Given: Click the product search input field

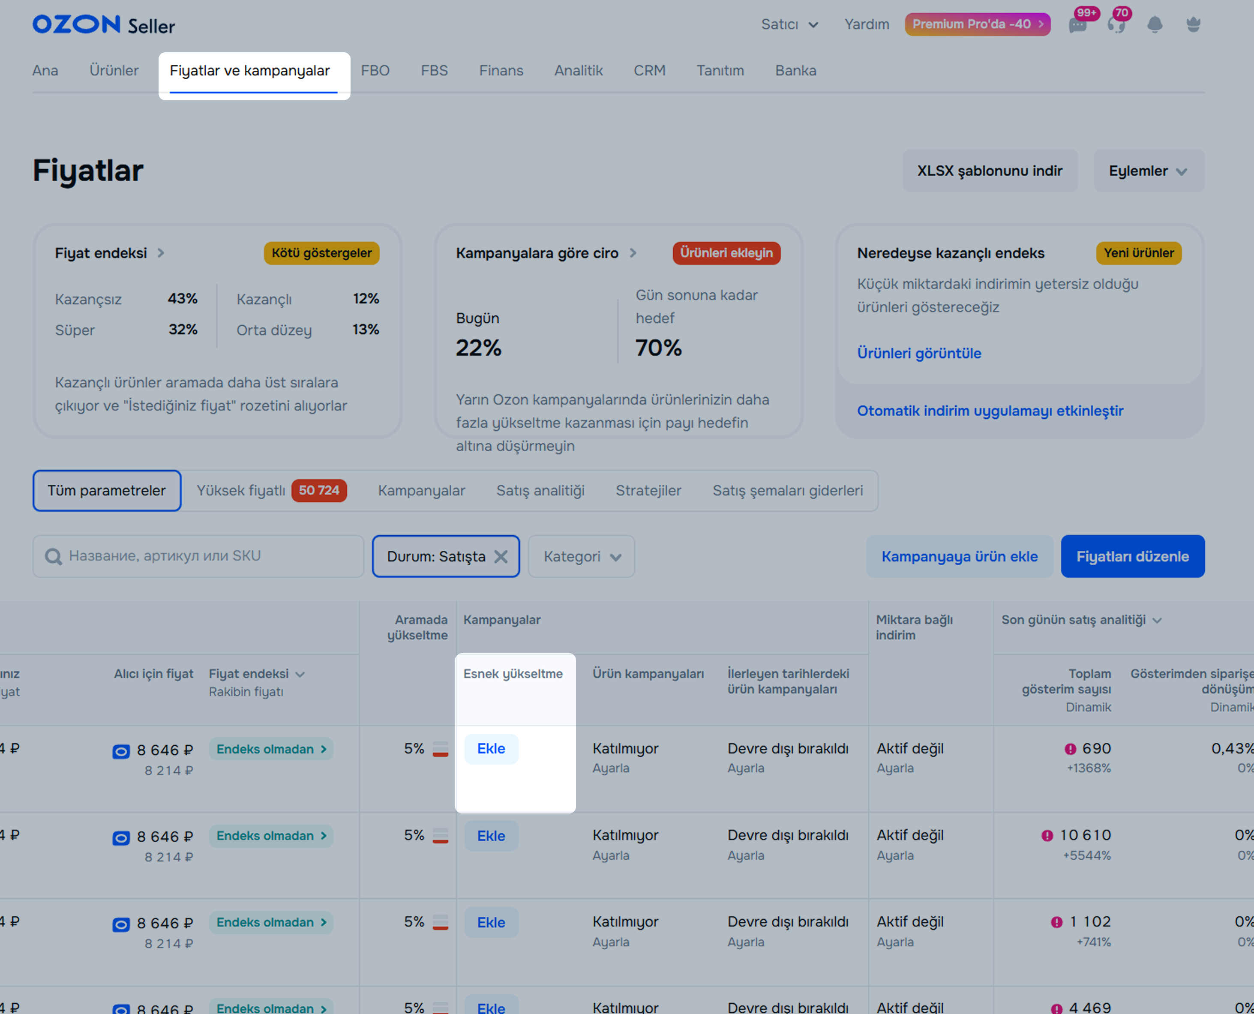Looking at the screenshot, I should [x=198, y=557].
